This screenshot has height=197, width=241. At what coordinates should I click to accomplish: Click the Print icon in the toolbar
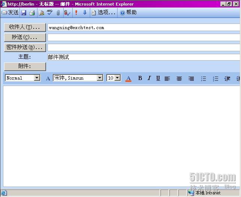tap(32, 13)
